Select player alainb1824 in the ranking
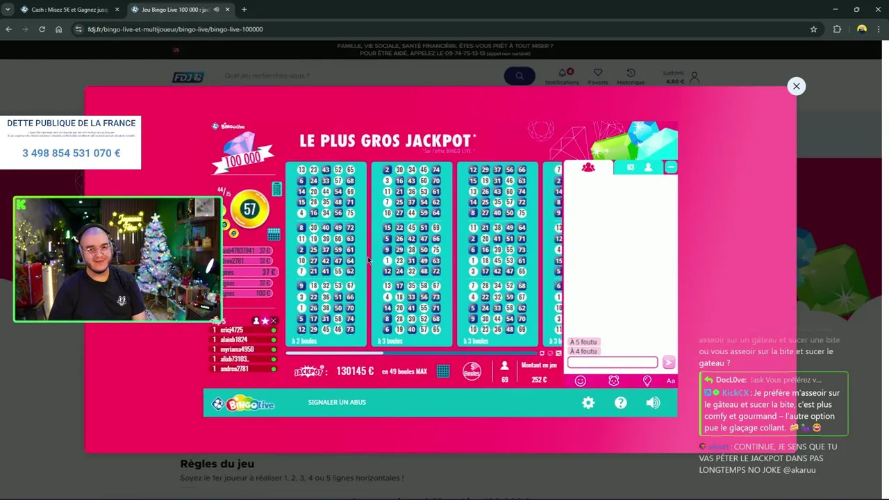The height and width of the screenshot is (500, 889). pyautogui.click(x=244, y=340)
